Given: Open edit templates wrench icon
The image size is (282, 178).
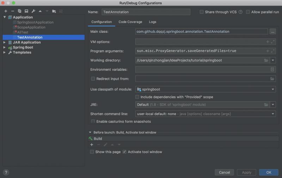Looking at the screenshot, I should [33, 11].
